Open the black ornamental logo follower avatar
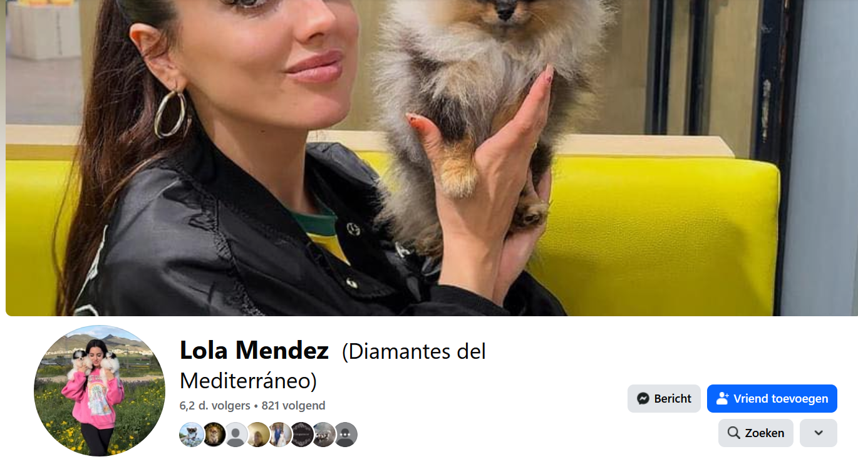Viewport: 858px width, 459px height. tap(301, 435)
